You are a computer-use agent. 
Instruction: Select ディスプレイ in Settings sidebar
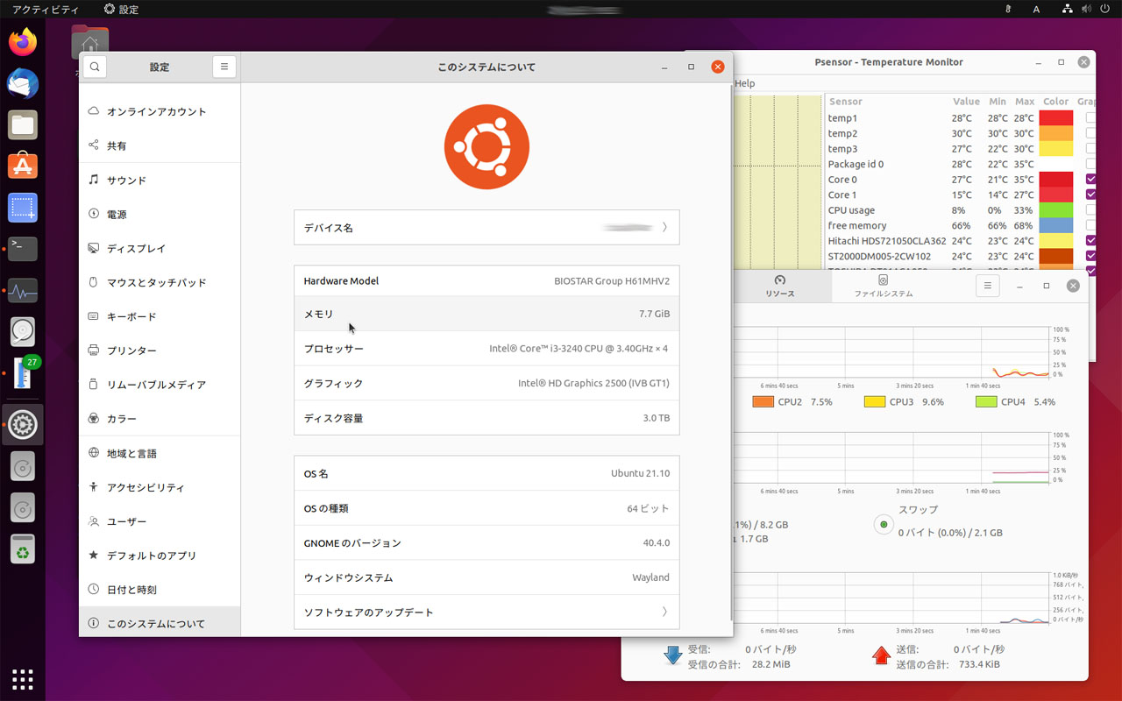click(x=160, y=248)
